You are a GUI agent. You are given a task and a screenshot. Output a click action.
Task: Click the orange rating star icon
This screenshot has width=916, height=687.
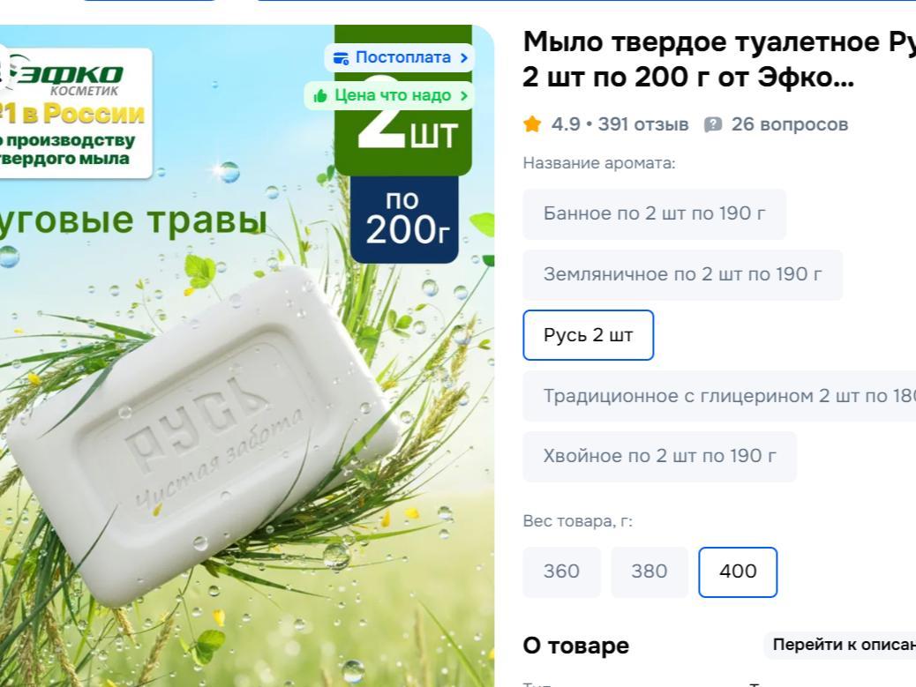pyautogui.click(x=532, y=123)
